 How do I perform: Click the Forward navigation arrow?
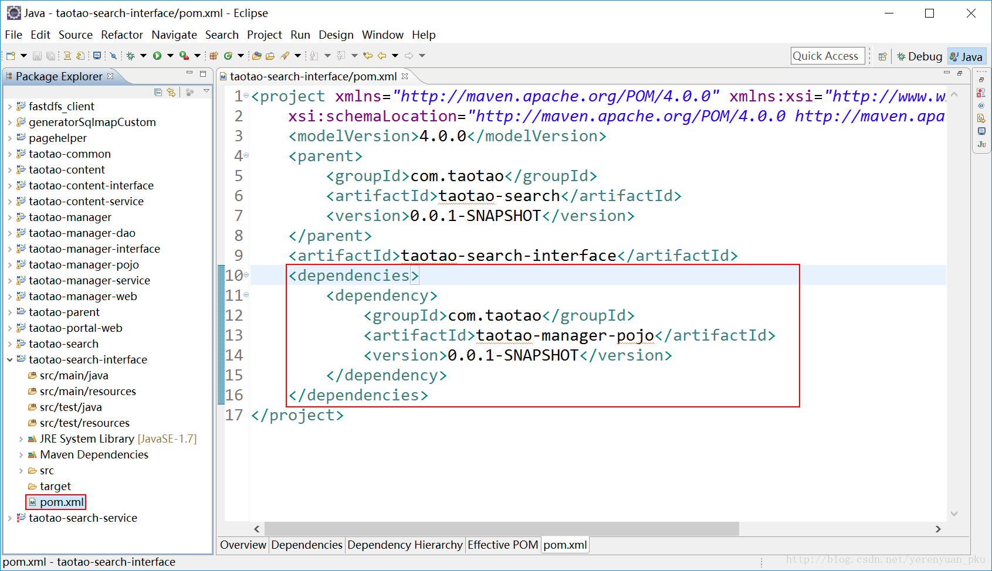point(409,56)
